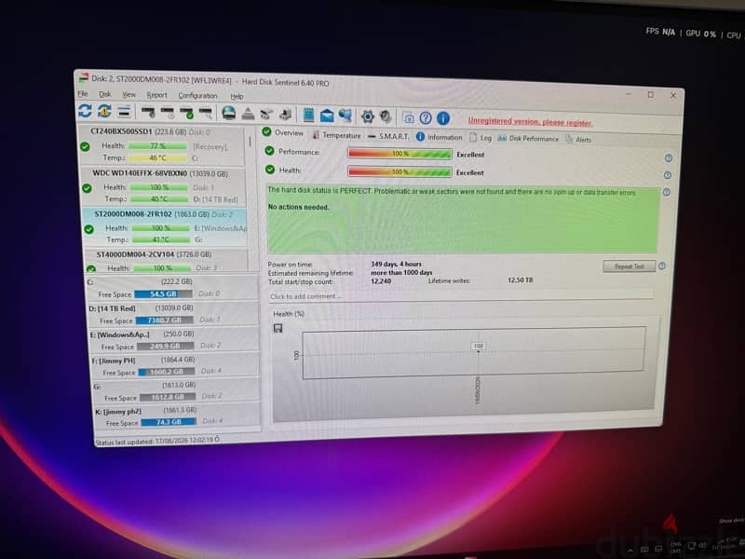The width and height of the screenshot is (745, 559).
Task: Select the F: [Jimmy PH] partition
Action: click(x=175, y=365)
